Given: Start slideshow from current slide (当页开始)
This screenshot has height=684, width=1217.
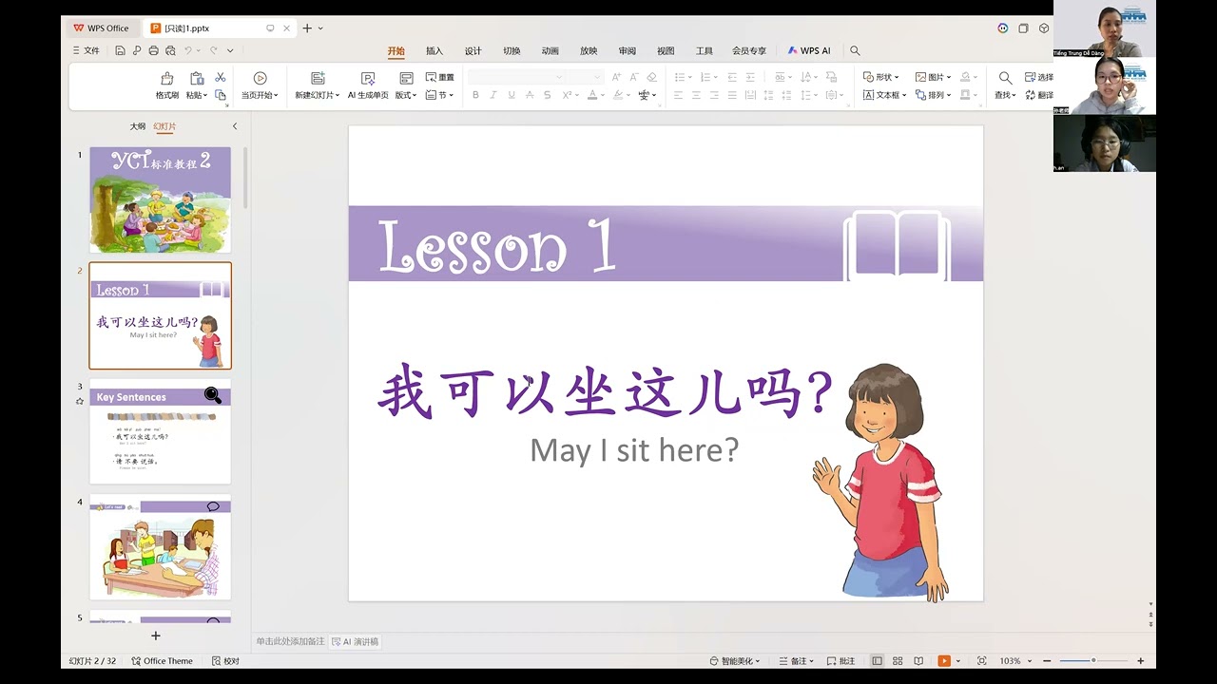Looking at the screenshot, I should click(x=260, y=78).
